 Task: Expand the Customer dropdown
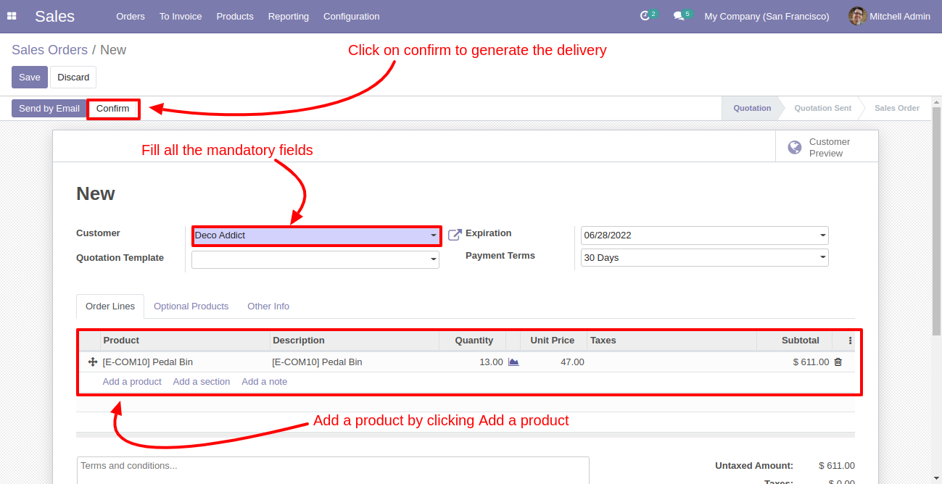(x=433, y=235)
